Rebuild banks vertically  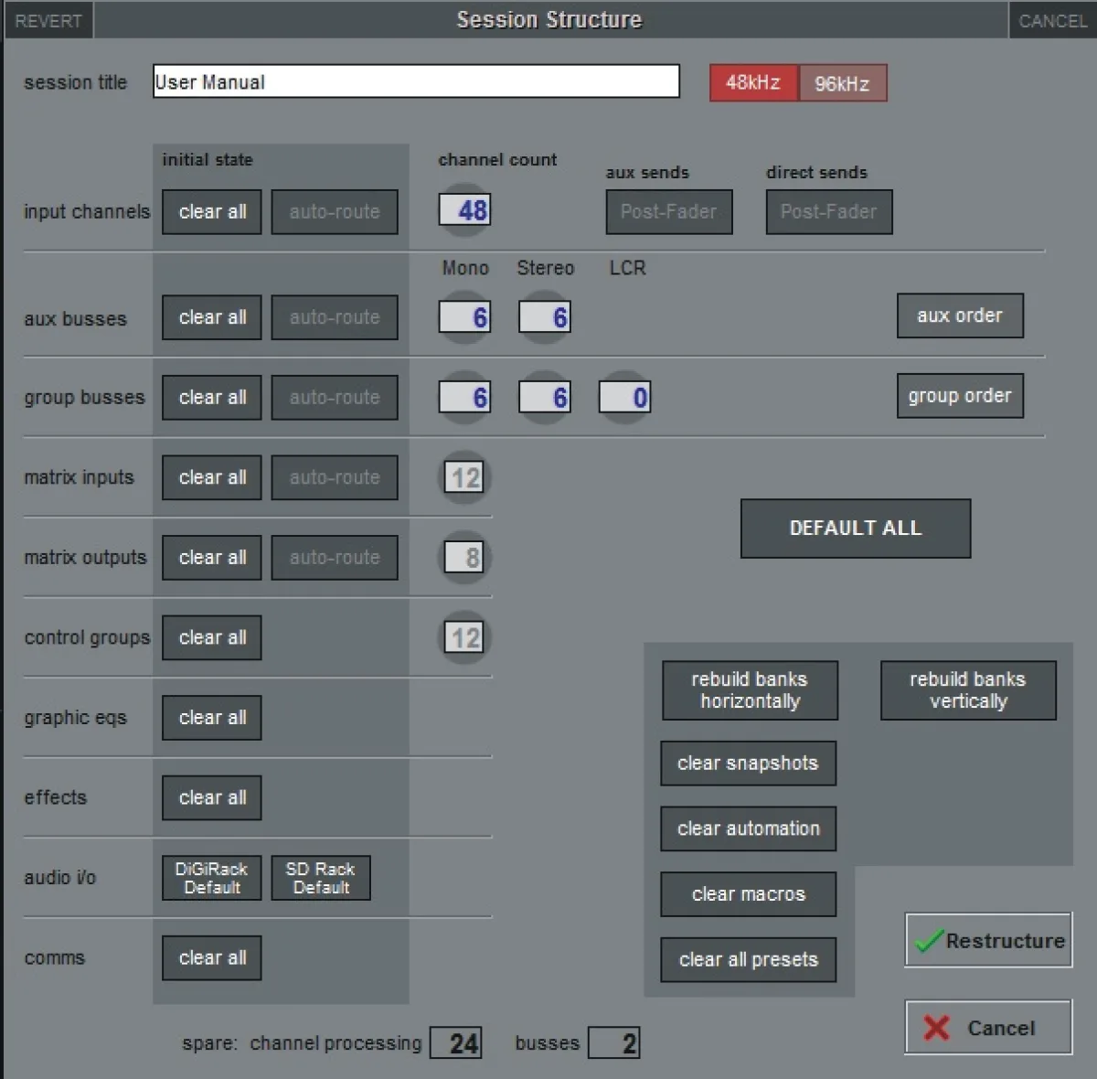(x=968, y=690)
